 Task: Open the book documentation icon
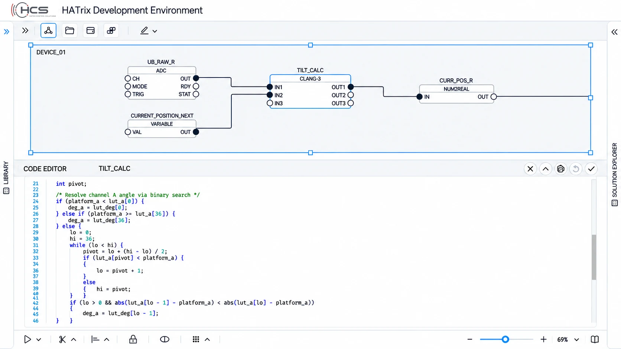point(595,339)
